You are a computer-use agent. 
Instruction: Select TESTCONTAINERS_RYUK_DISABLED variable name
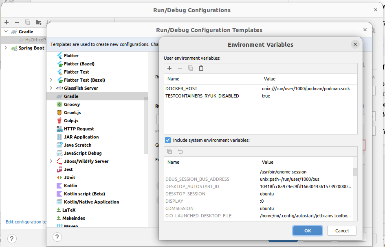point(202,96)
